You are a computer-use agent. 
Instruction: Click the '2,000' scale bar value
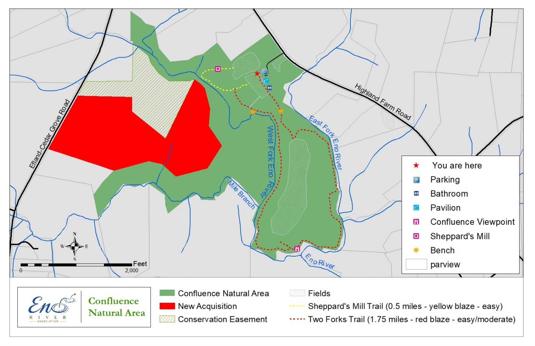(132, 270)
